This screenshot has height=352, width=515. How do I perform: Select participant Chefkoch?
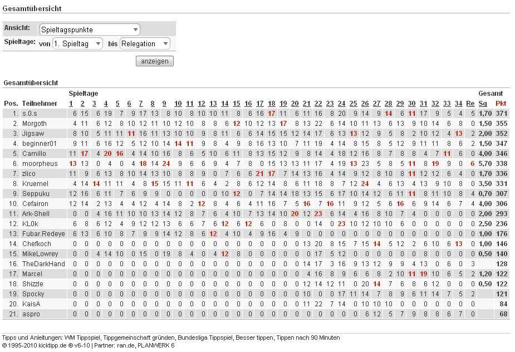(x=36, y=244)
